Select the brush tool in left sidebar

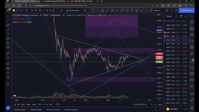coord(8,30)
